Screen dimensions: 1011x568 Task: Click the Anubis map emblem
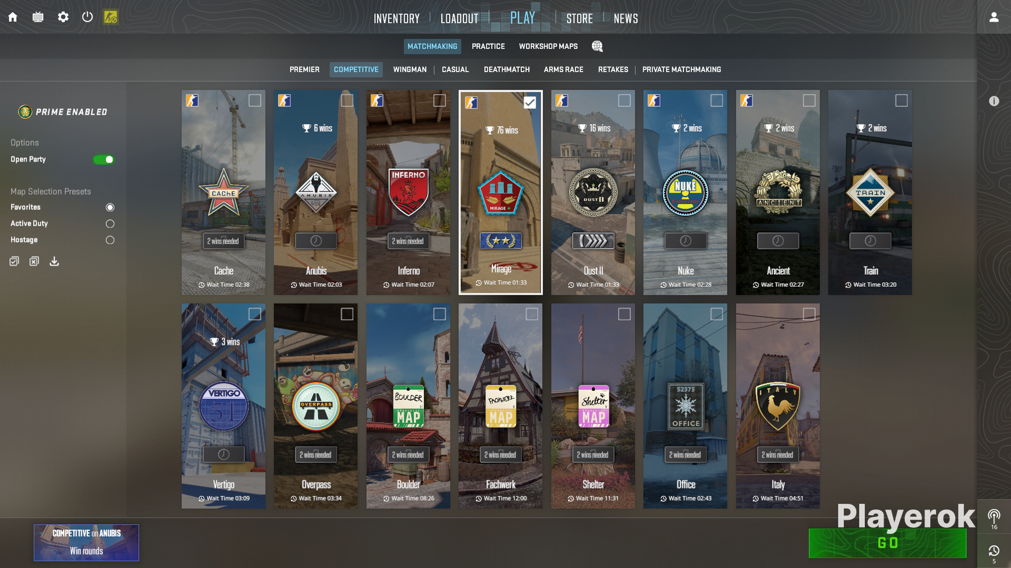pos(316,192)
